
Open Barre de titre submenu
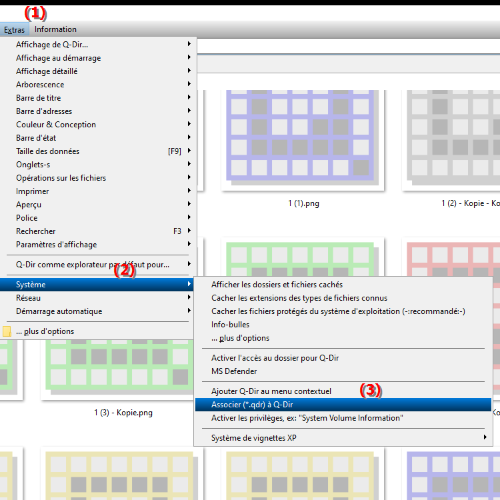(98, 98)
